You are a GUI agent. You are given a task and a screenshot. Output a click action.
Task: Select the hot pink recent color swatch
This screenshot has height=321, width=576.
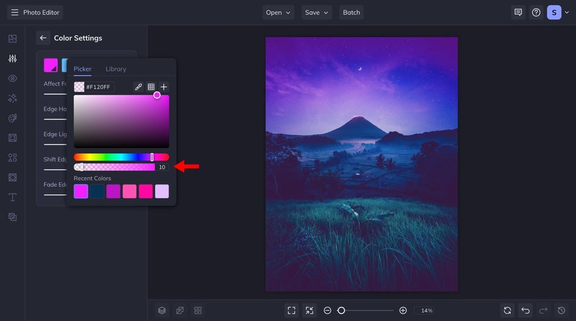145,192
